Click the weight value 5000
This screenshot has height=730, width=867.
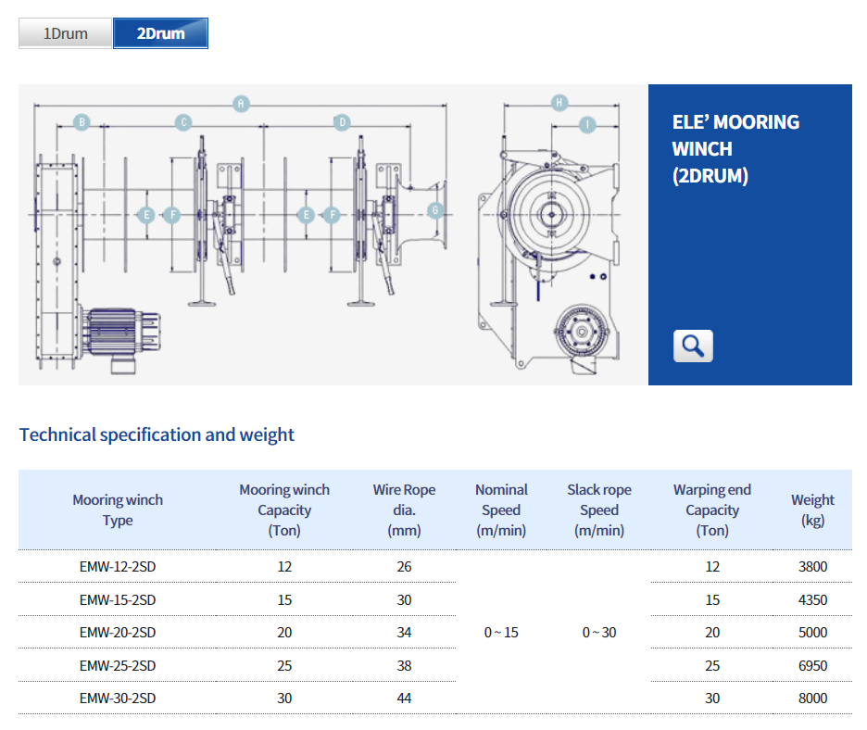pyautogui.click(x=813, y=633)
